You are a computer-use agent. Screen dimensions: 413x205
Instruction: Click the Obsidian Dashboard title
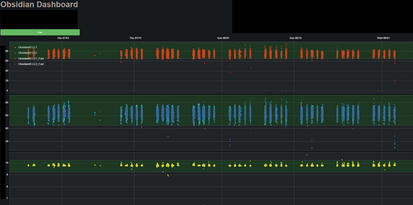(39, 5)
